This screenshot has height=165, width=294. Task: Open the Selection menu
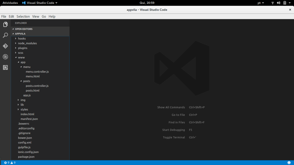(23, 17)
